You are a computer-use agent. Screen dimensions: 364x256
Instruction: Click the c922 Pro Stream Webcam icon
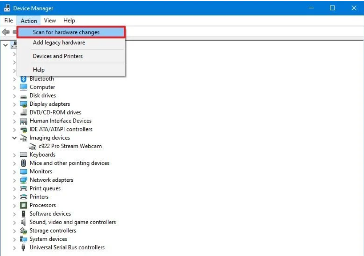[32, 146]
